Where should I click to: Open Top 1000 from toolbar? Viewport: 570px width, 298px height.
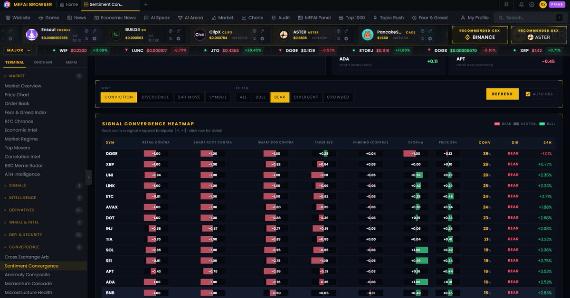(351, 18)
